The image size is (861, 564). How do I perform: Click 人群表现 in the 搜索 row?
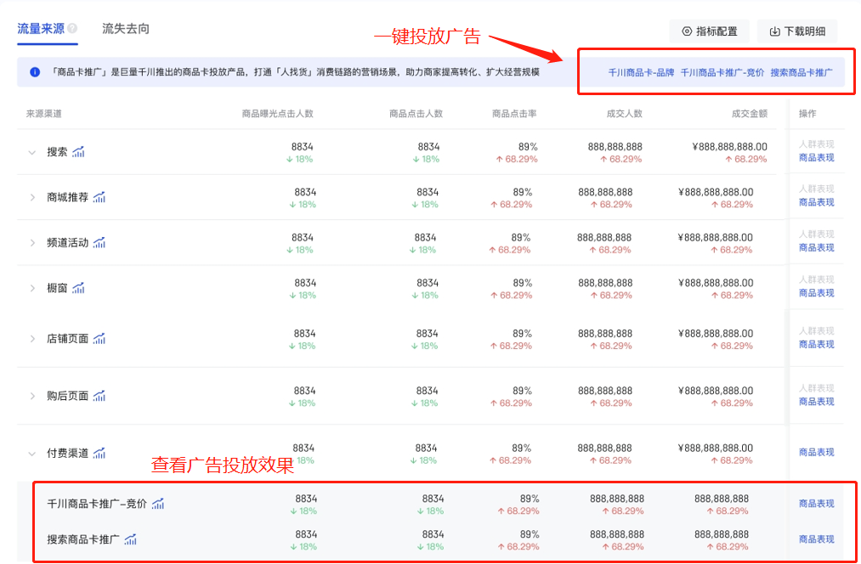(817, 145)
